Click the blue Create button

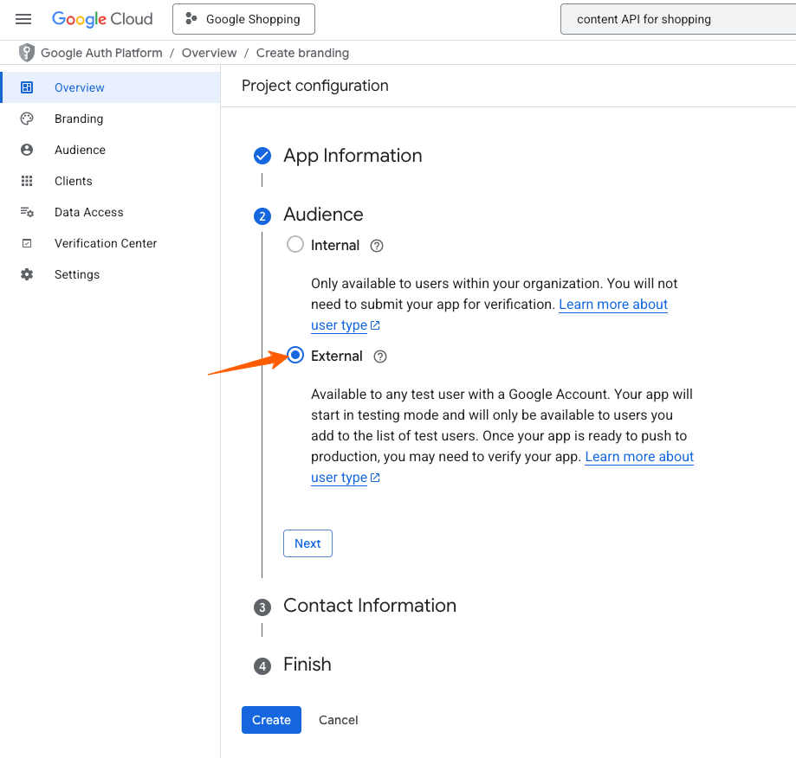[271, 720]
